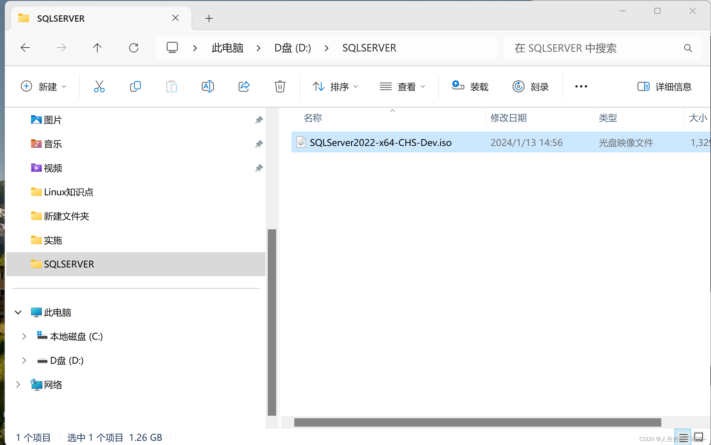The height and width of the screenshot is (445, 711).
Task: Click 此电脑 in the address breadcrumb
Action: 227,48
